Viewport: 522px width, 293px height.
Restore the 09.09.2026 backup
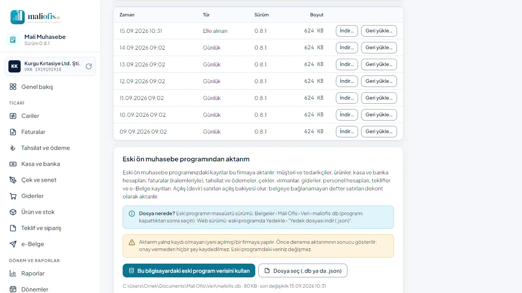[x=379, y=132]
